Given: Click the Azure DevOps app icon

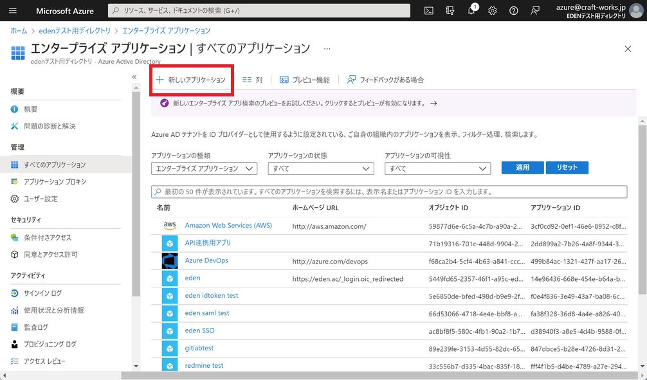Looking at the screenshot, I should click(x=170, y=261).
